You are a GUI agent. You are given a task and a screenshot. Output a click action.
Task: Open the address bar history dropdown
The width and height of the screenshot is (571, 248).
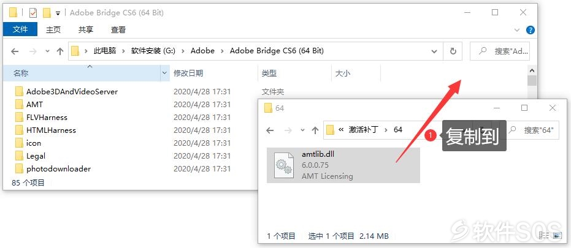pyautogui.click(x=434, y=51)
